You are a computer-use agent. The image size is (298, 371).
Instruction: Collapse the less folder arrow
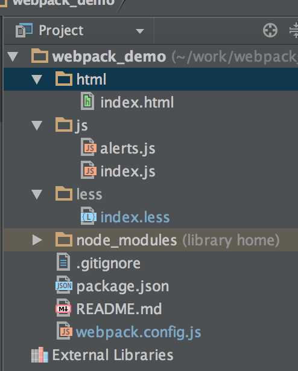37,195
